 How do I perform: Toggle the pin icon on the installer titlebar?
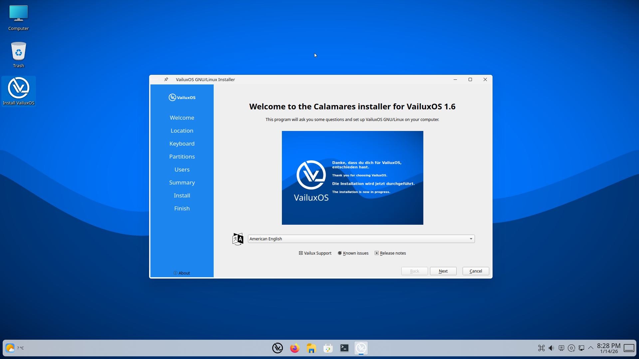166,79
